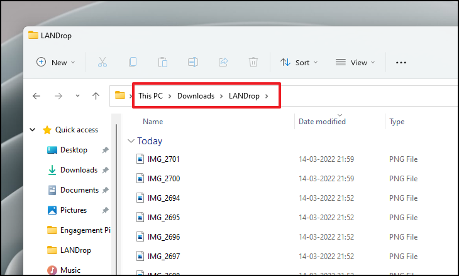This screenshot has height=276, width=459.
Task: Select Downloads in Quick access
Action: coord(79,170)
